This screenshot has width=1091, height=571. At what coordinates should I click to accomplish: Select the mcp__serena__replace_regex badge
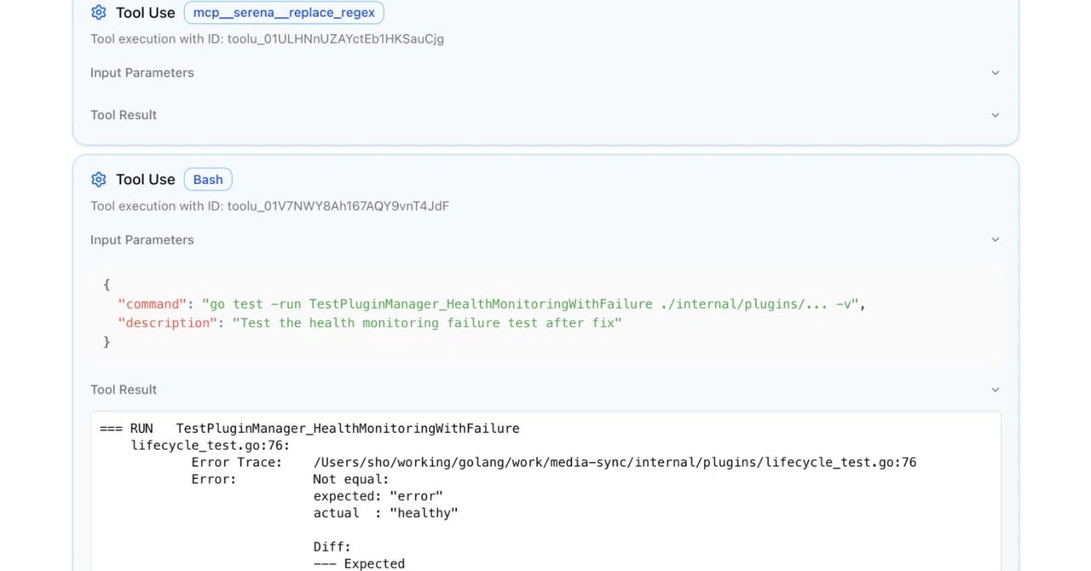(x=284, y=13)
